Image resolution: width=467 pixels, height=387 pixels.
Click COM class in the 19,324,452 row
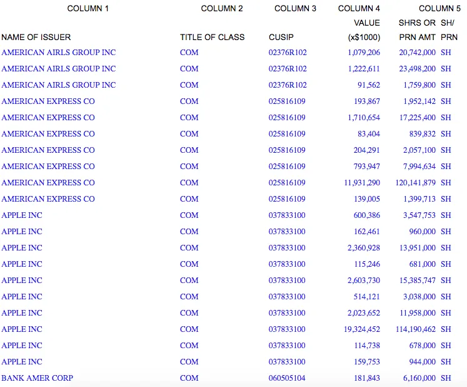coord(189,329)
